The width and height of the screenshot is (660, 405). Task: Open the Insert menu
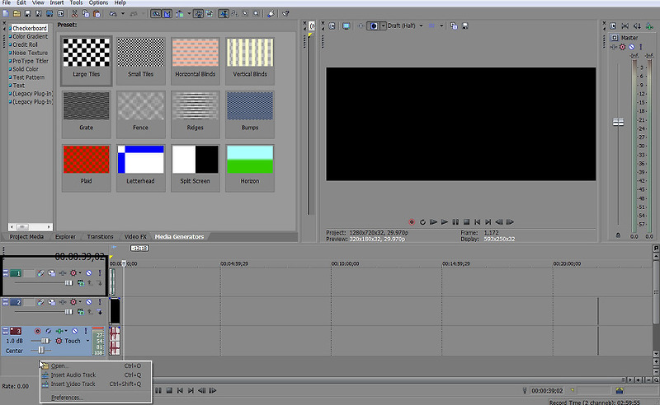(x=57, y=2)
